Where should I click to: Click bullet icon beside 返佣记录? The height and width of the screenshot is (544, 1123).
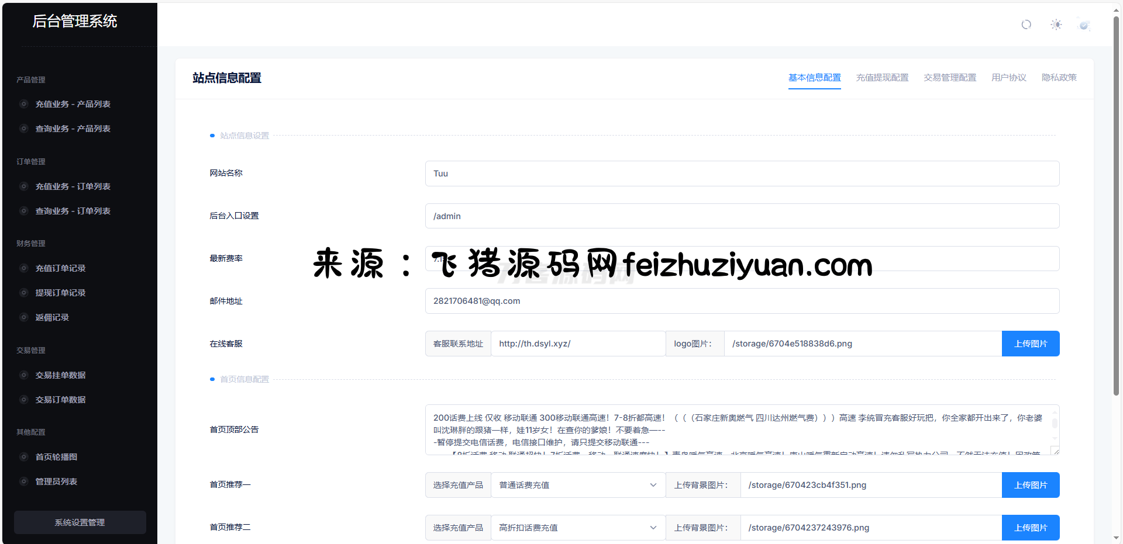24,317
